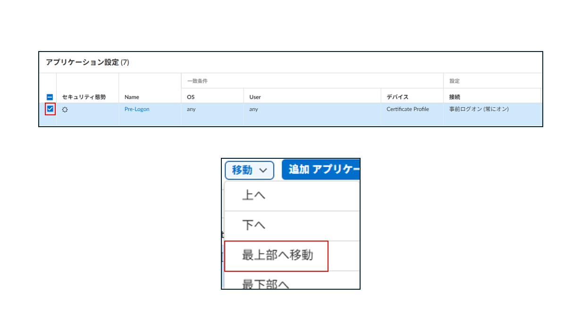This screenshot has height=328, width=581.
Task: Click the OS column header
Action: coord(191,97)
